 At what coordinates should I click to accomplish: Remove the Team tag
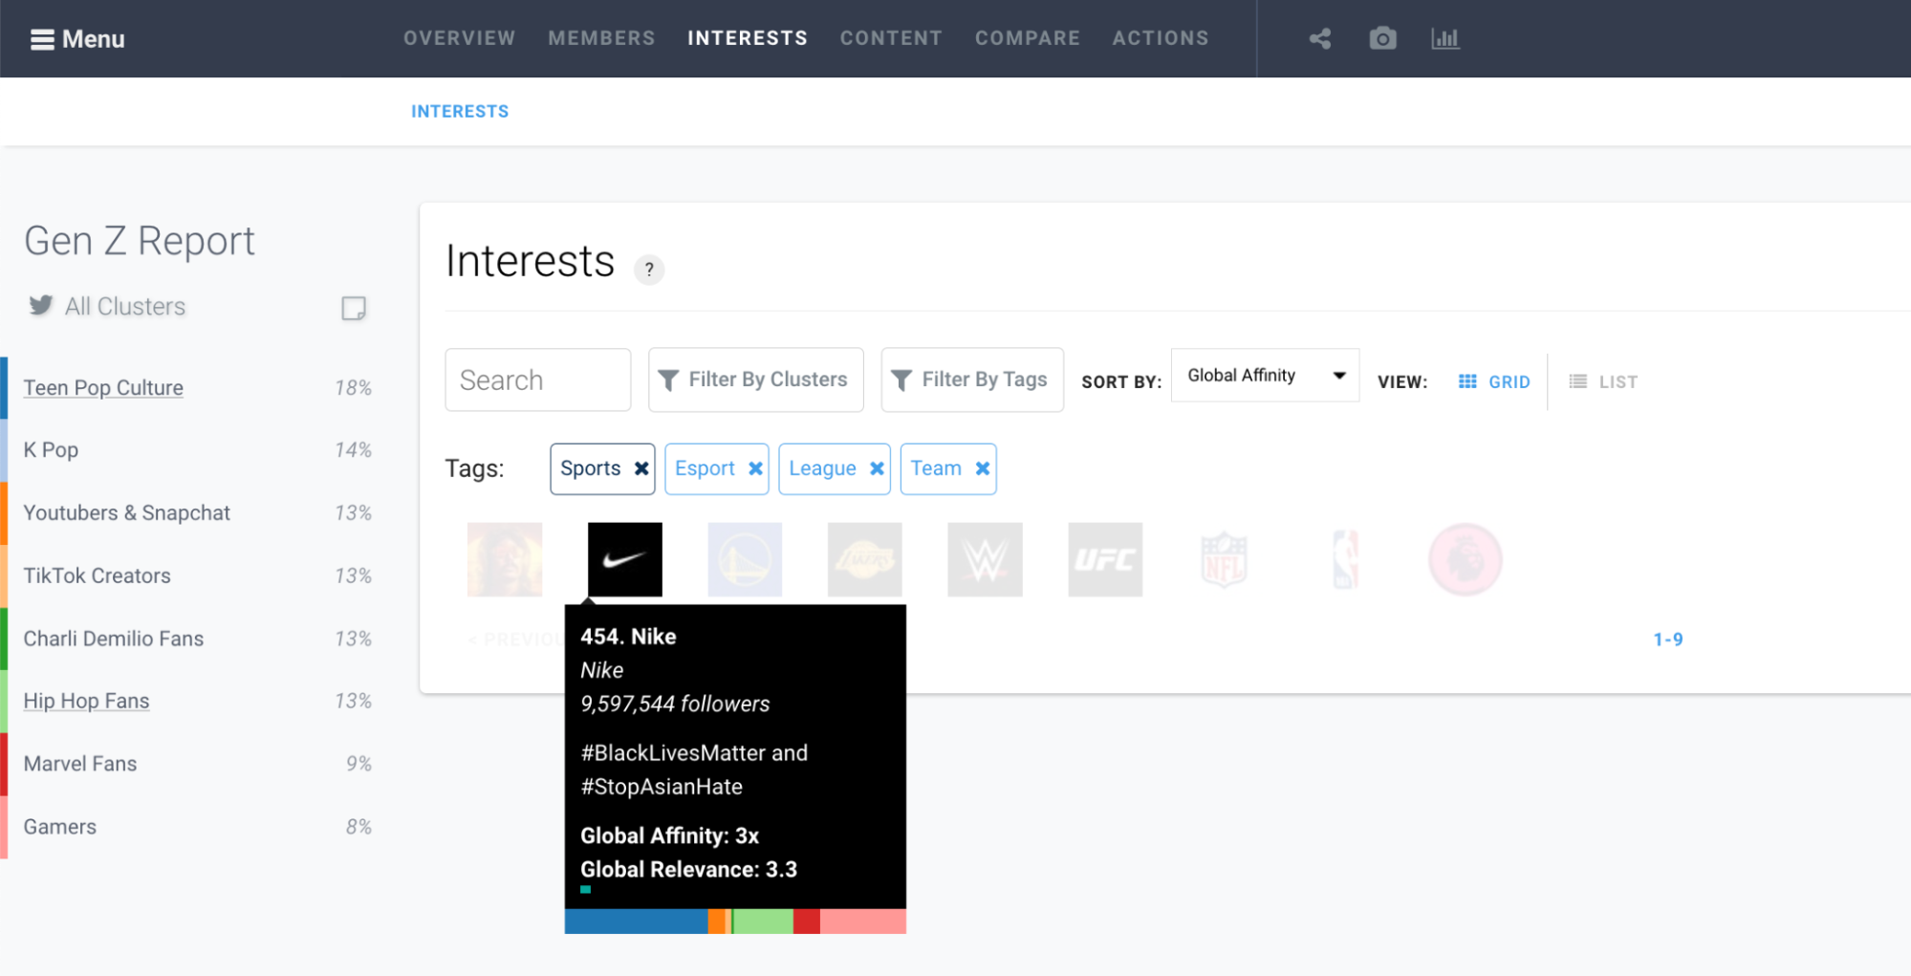click(982, 468)
